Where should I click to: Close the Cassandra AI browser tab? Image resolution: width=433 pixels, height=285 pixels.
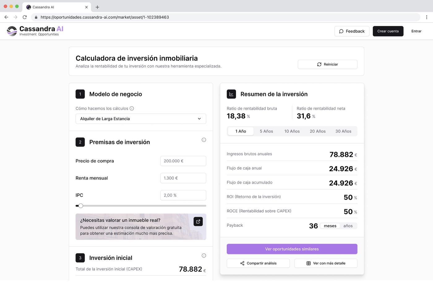(x=86, y=7)
